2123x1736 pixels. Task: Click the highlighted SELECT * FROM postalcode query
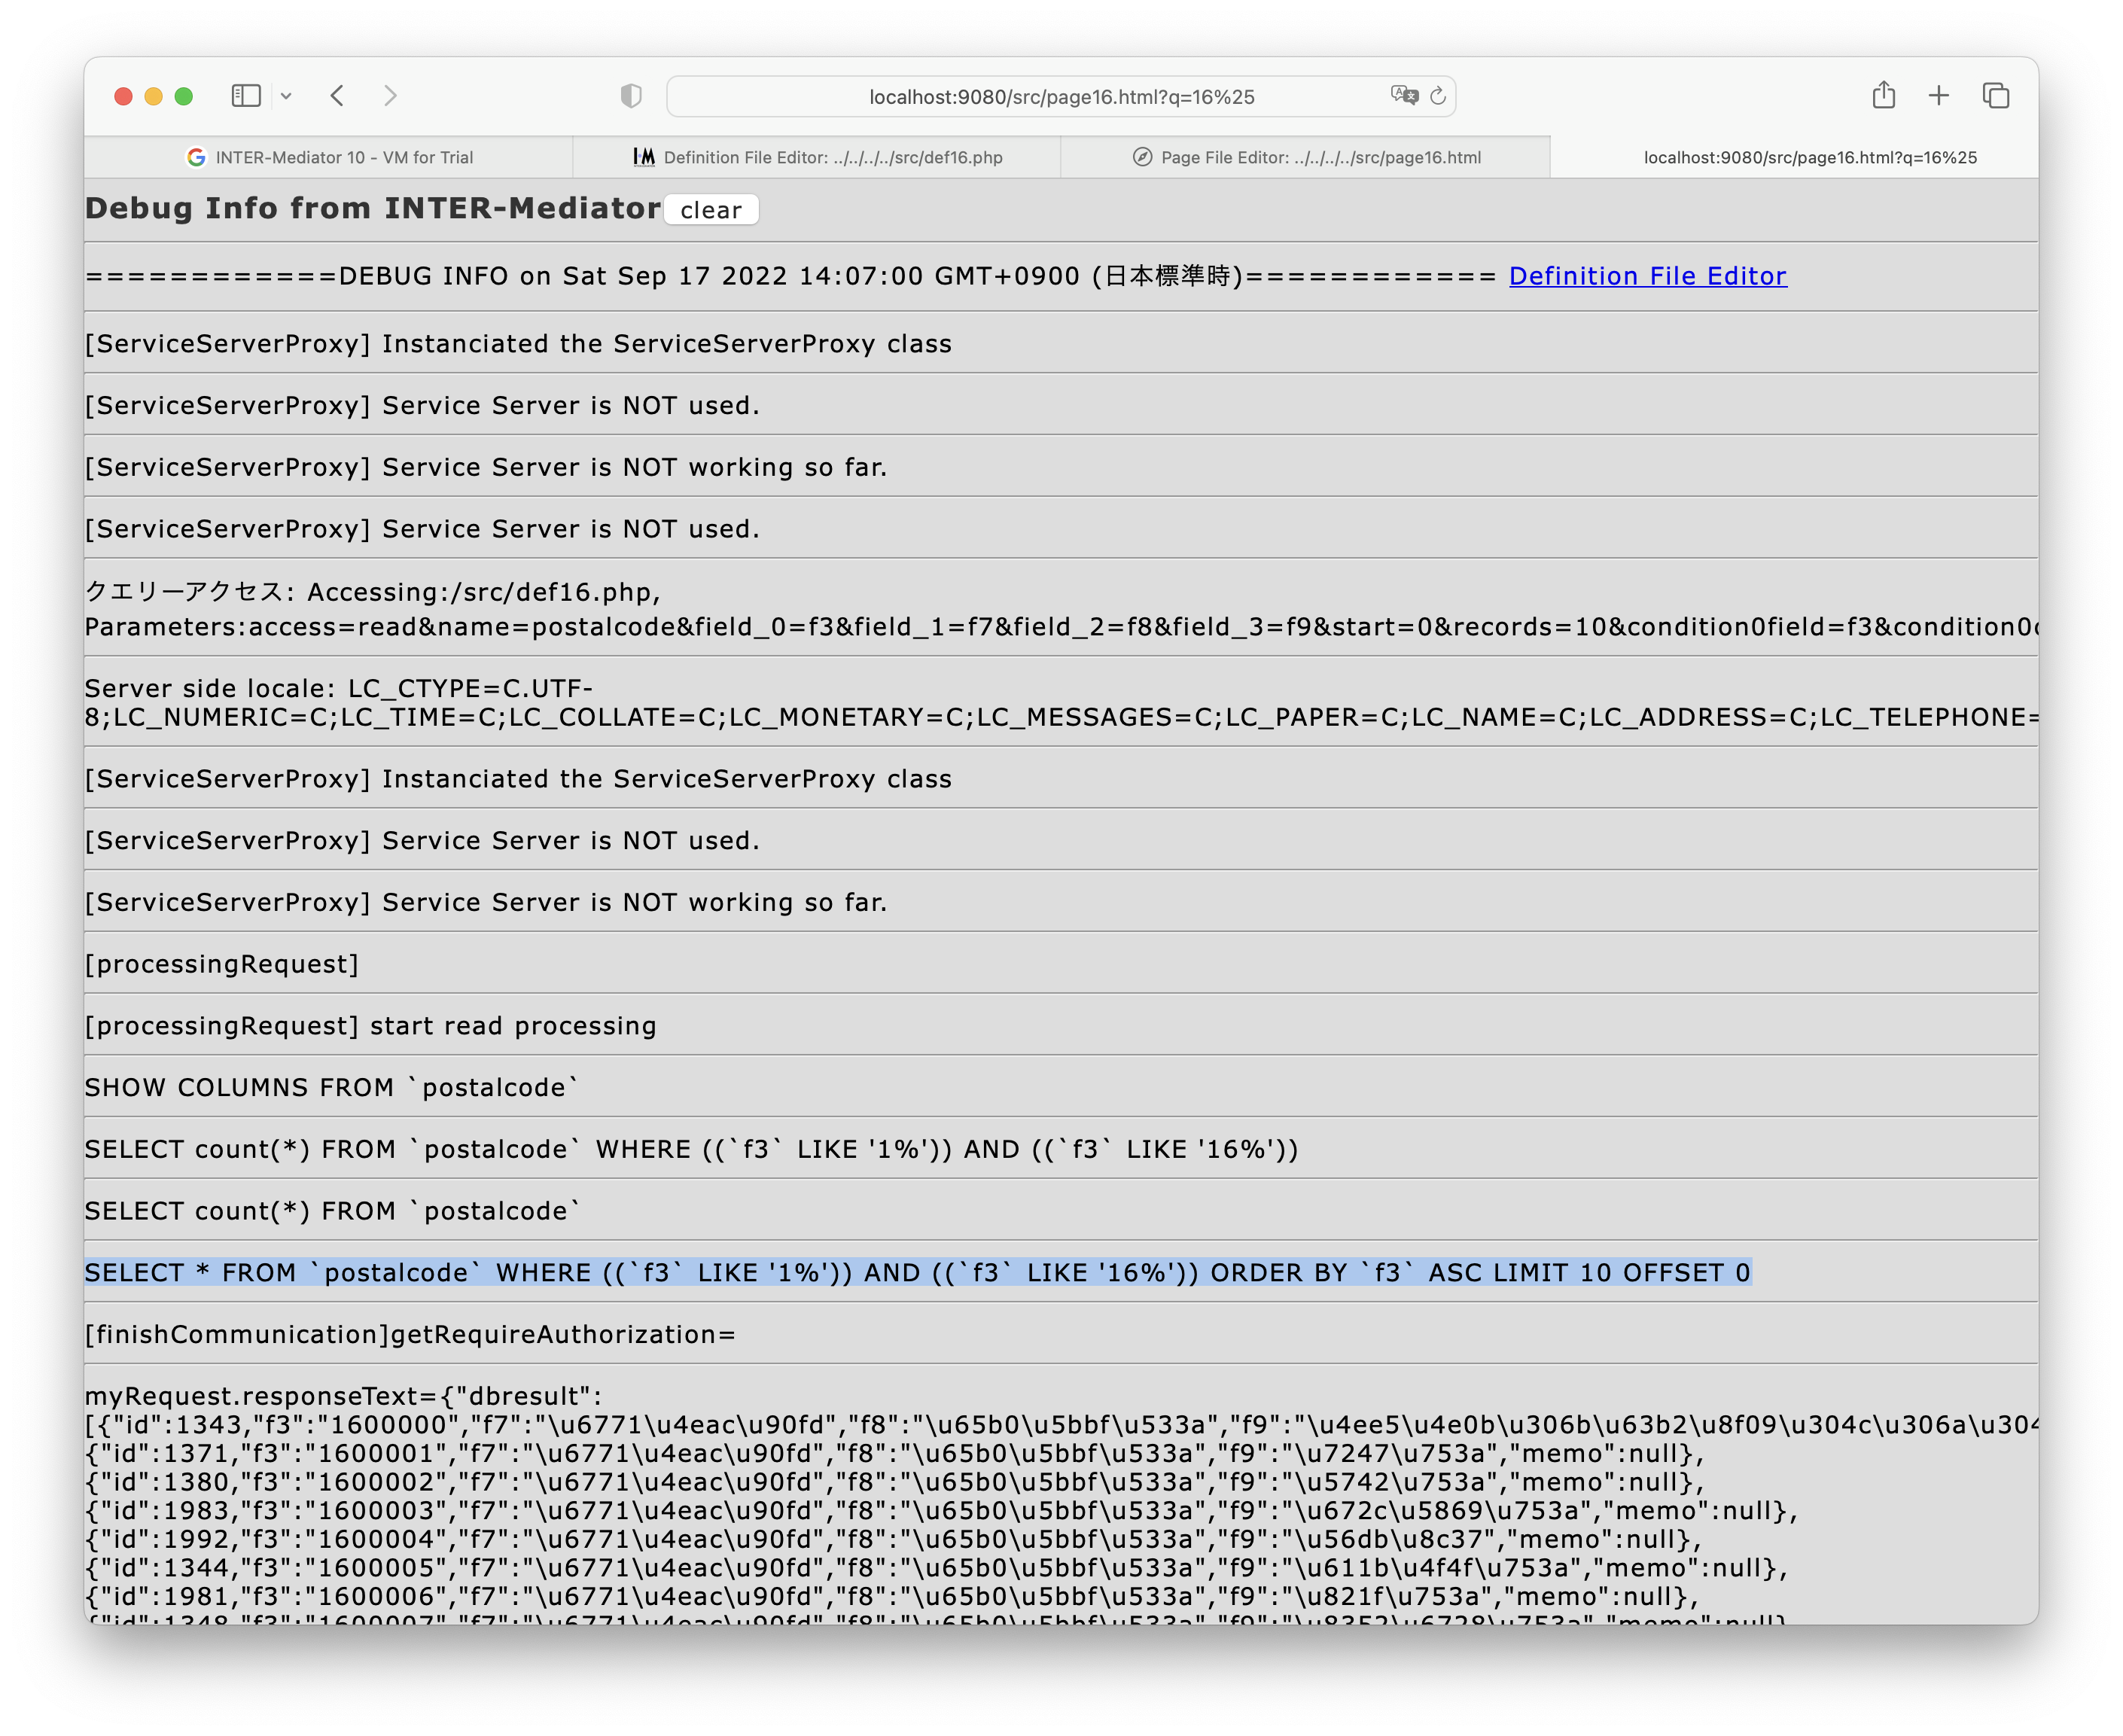(917, 1273)
